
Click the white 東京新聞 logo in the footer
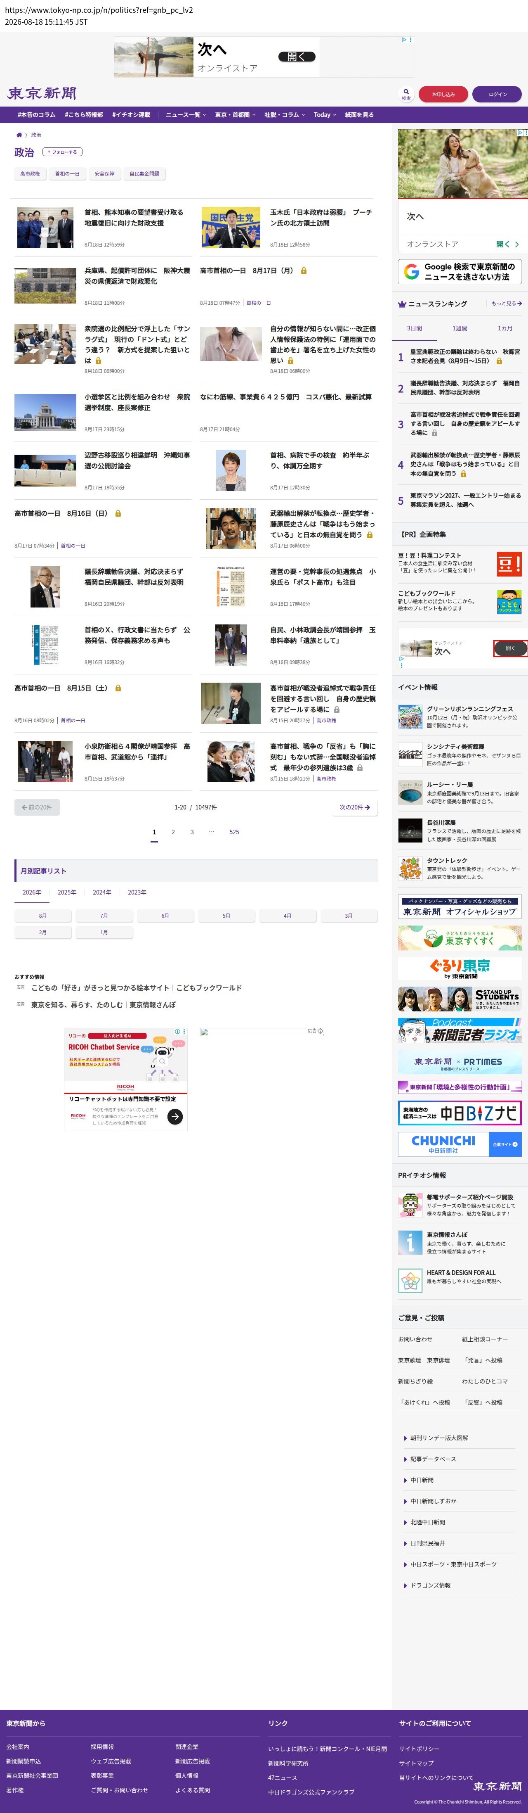pos(497,1786)
